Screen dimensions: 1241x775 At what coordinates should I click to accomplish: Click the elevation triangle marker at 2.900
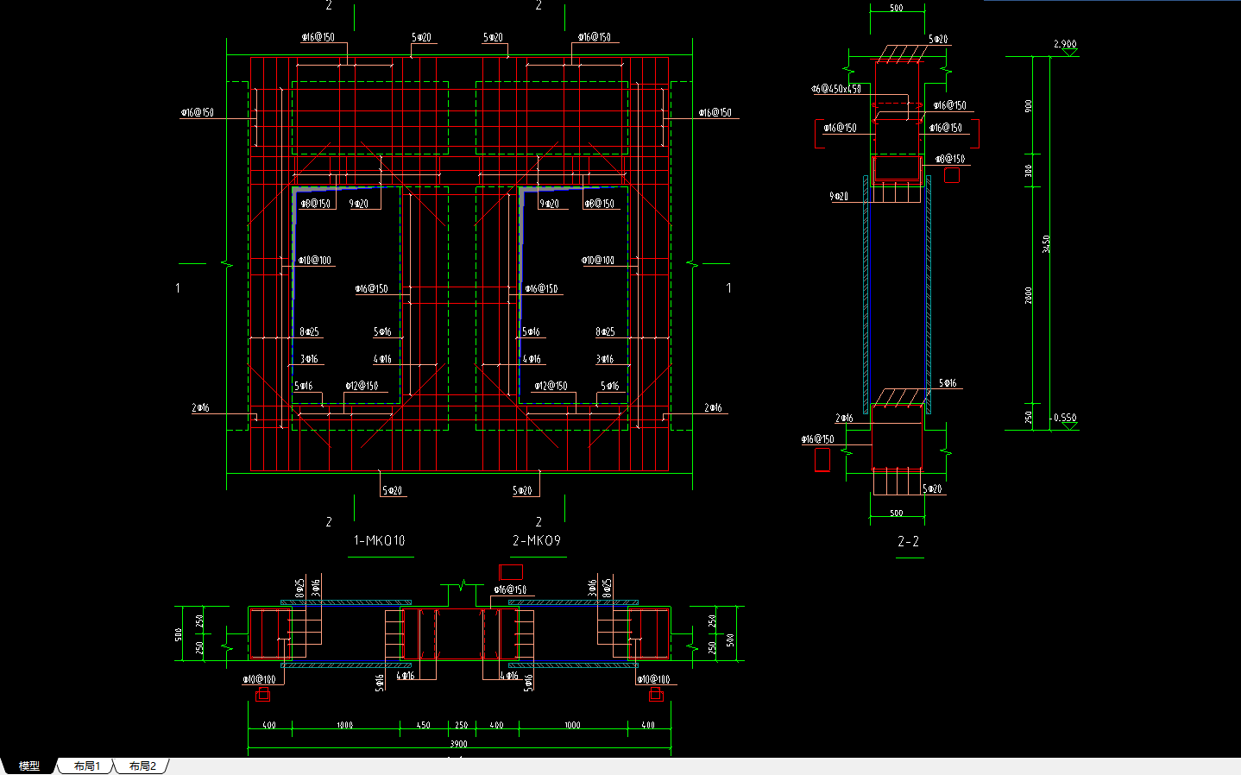[x=1070, y=53]
